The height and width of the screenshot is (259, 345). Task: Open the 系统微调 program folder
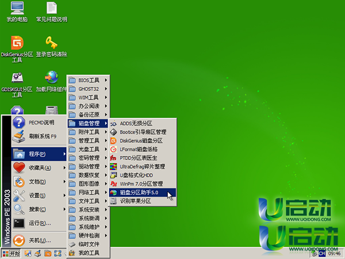(x=88, y=218)
